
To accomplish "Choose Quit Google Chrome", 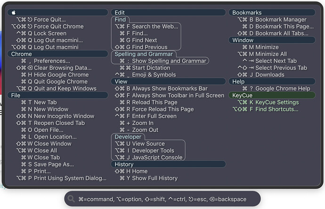I will (54, 81).
